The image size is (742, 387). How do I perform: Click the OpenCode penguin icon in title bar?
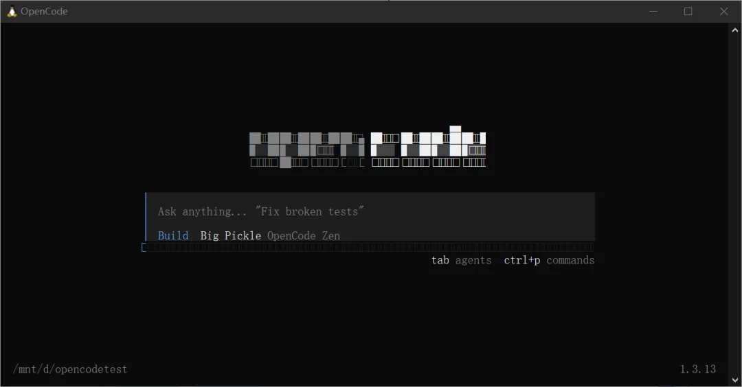tap(12, 12)
